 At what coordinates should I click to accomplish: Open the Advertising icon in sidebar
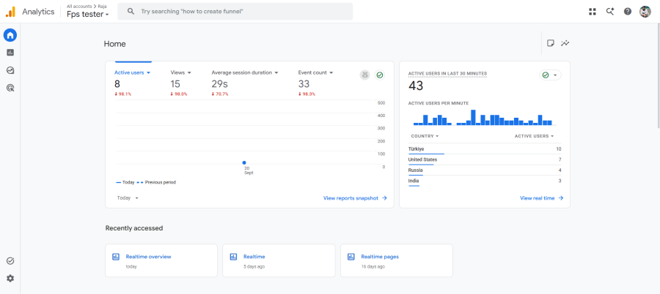pos(10,88)
